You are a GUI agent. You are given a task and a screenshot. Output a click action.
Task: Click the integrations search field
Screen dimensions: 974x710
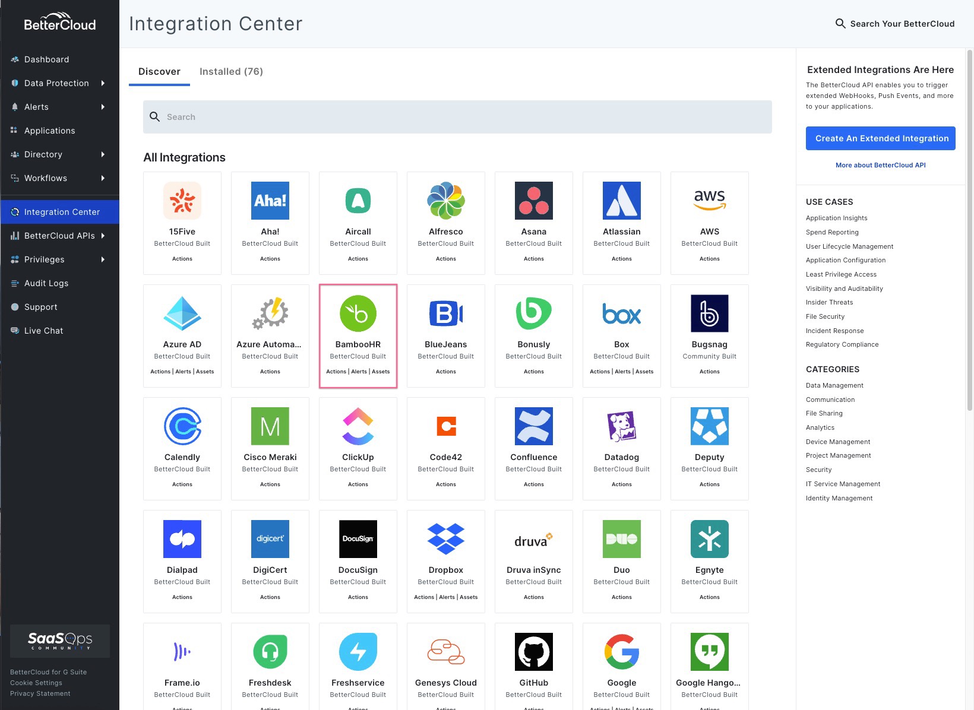click(457, 116)
